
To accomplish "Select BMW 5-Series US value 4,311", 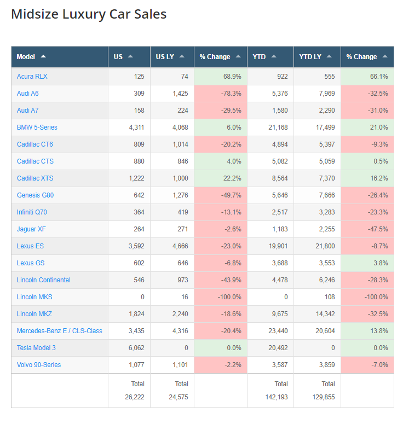I will (x=136, y=127).
